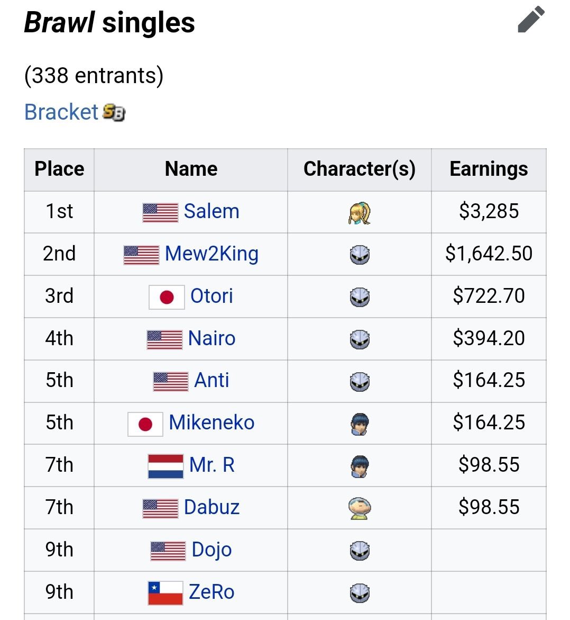The image size is (570, 620).
Task: Click the Netherlands flag beside Mr. R
Action: (166, 466)
